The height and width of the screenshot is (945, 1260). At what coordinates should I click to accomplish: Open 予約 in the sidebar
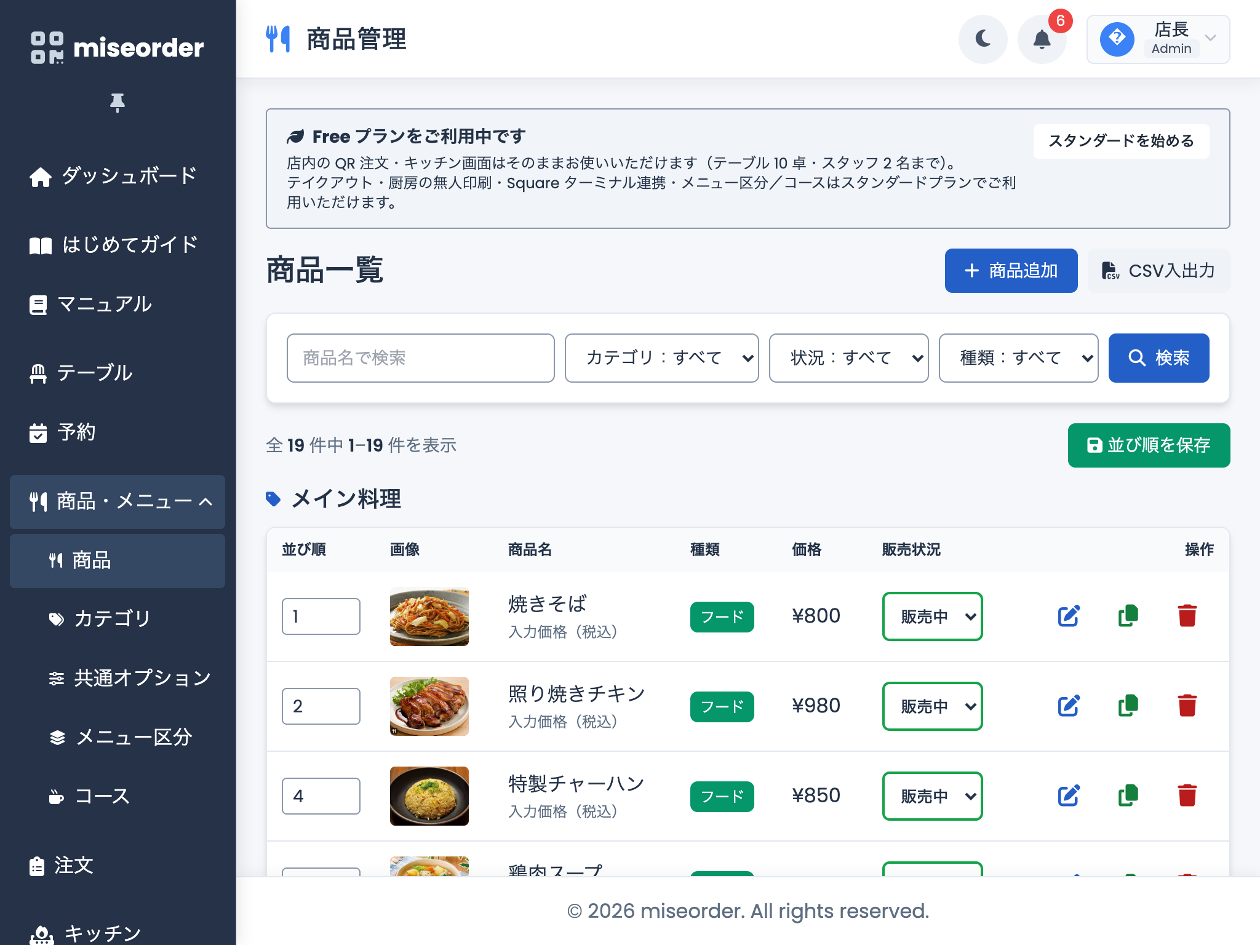click(118, 433)
